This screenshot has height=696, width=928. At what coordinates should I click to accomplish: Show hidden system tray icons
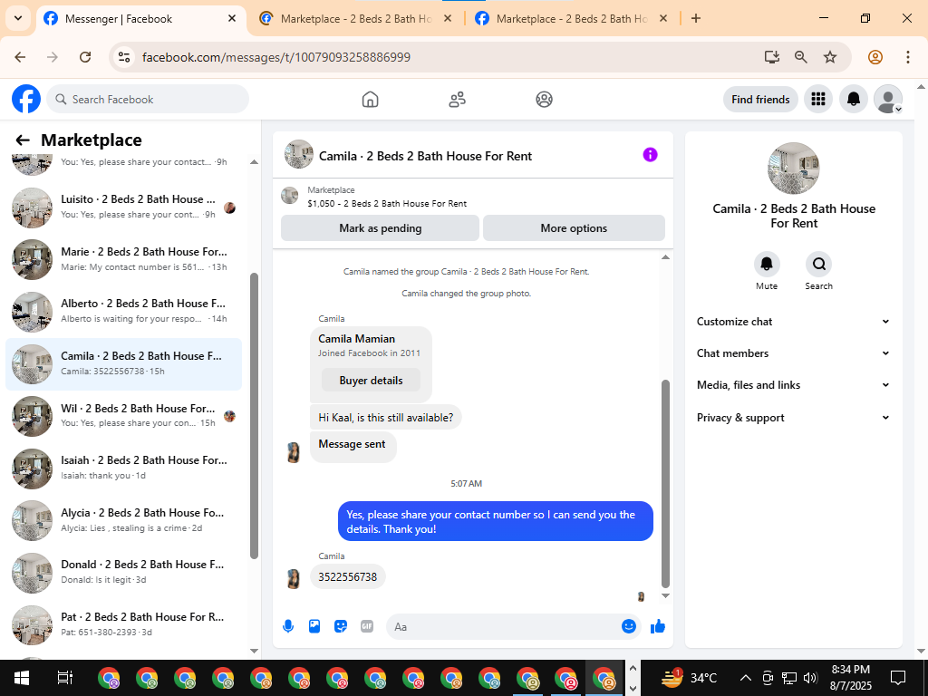point(746,678)
